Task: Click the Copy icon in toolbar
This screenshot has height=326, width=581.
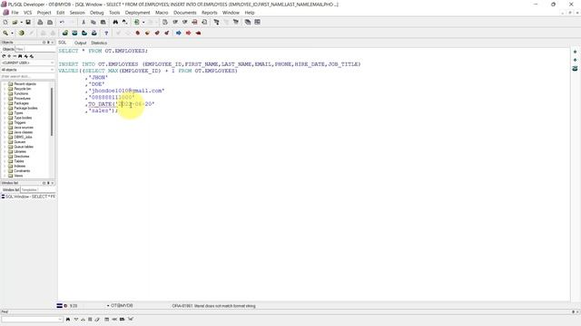Action: point(94,22)
